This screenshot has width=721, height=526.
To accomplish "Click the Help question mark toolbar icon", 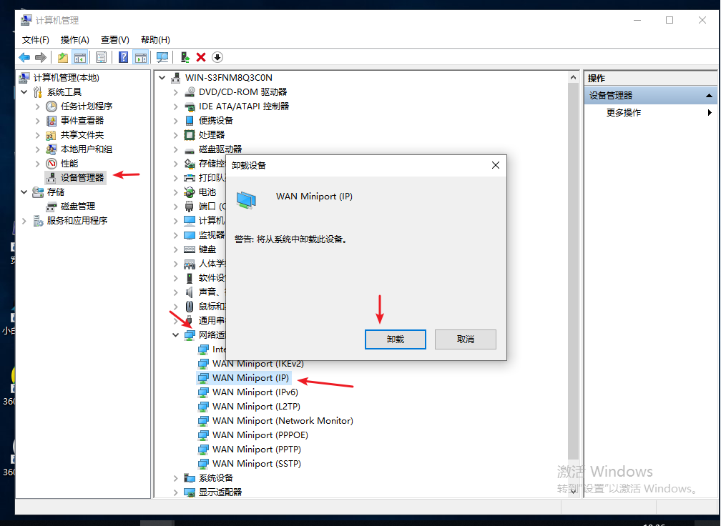I will [124, 57].
